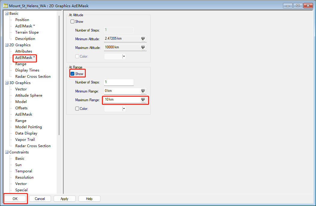Click unit selector icon beside Minimum Range
Image resolution: width=316 pixels, height=206 pixels.
143,91
